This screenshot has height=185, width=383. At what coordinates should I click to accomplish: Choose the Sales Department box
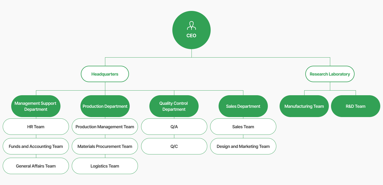[x=243, y=106]
